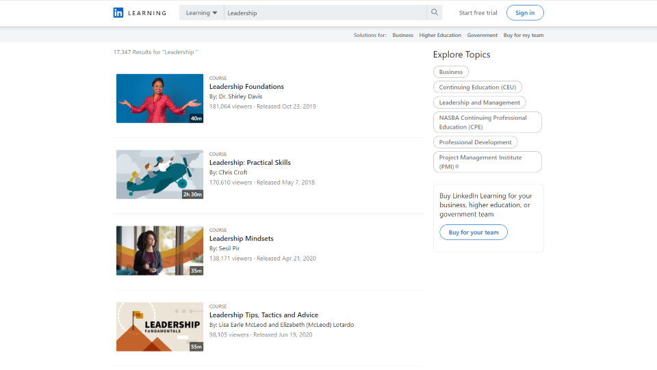The width and height of the screenshot is (657, 370).
Task: Open the Government solutions link
Action: [482, 35]
